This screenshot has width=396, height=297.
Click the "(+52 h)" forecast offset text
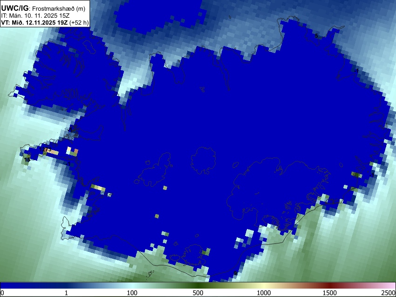[x=79, y=22]
